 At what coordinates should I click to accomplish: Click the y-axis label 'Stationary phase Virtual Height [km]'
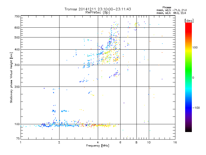point(11,78)
